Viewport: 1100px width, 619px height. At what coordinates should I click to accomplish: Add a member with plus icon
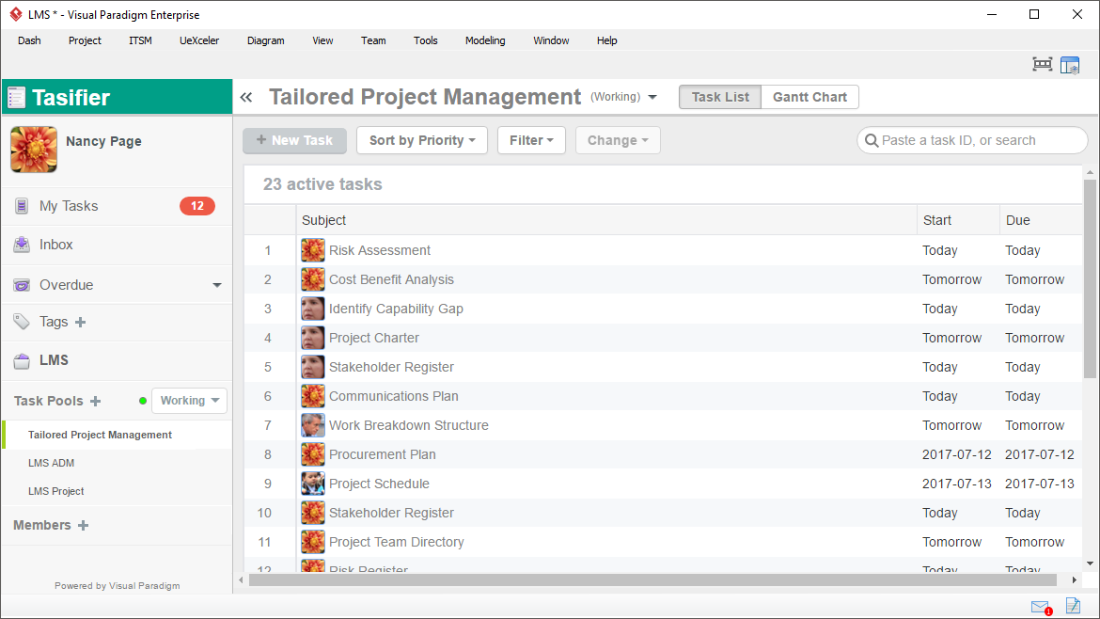tap(83, 526)
